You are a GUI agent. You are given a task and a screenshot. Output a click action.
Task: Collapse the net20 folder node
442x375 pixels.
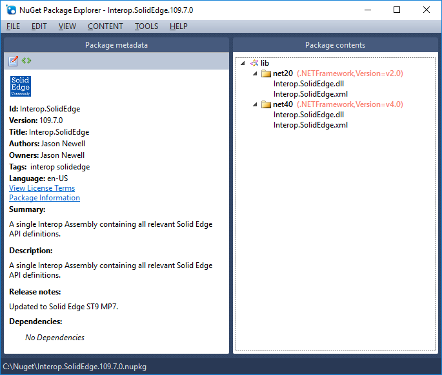pyautogui.click(x=255, y=73)
